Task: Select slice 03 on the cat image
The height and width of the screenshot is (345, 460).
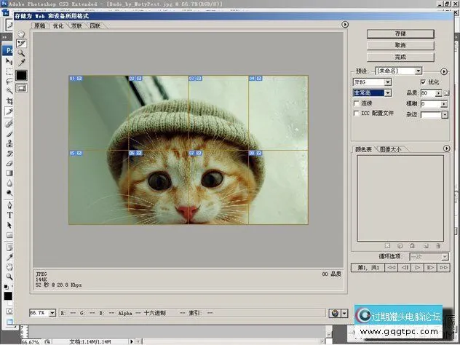Action: click(218, 113)
